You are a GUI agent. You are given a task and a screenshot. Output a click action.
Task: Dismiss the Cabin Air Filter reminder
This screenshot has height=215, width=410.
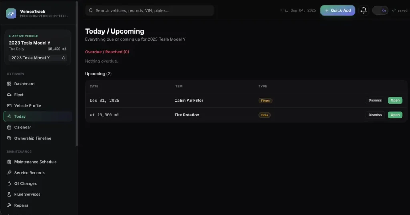tap(375, 101)
